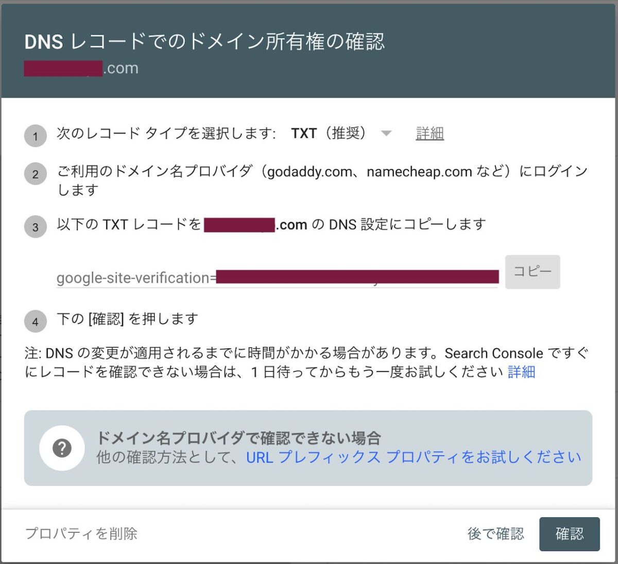Click the step 2 number circle
618x564 pixels.
pyautogui.click(x=36, y=174)
